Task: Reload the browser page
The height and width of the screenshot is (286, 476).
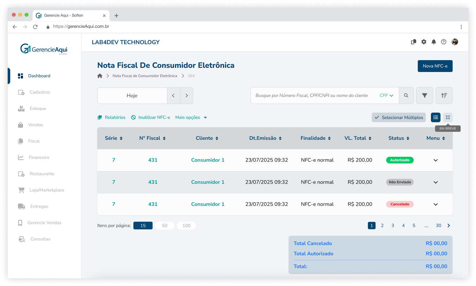Action: click(35, 27)
